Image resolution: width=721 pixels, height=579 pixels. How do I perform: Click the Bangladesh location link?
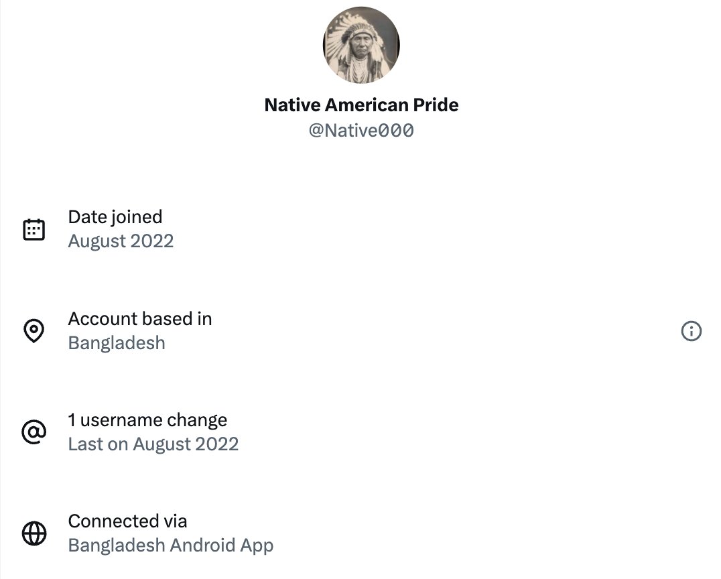click(116, 342)
